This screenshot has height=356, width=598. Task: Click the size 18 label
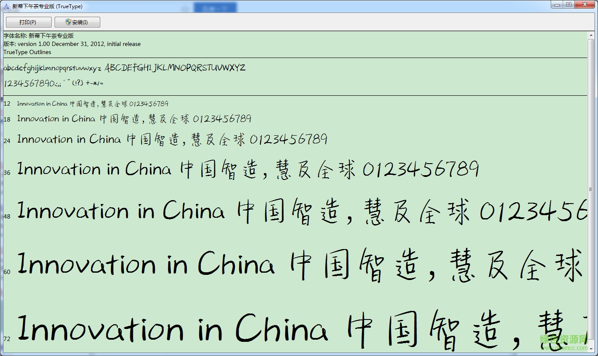pos(7,119)
